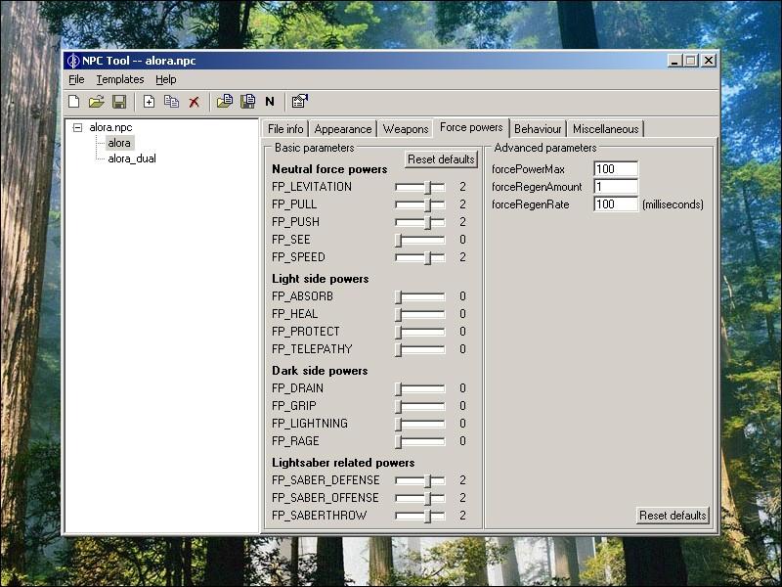This screenshot has width=782, height=587.
Task: Switch to the Weapons tab
Action: [406, 129]
